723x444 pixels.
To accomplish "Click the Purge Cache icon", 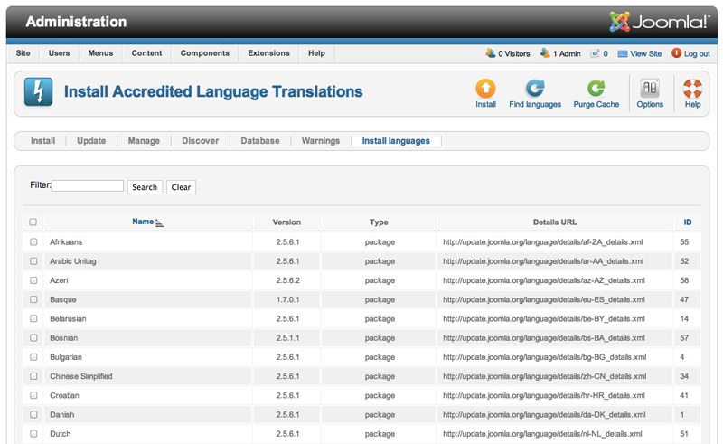I will (596, 90).
